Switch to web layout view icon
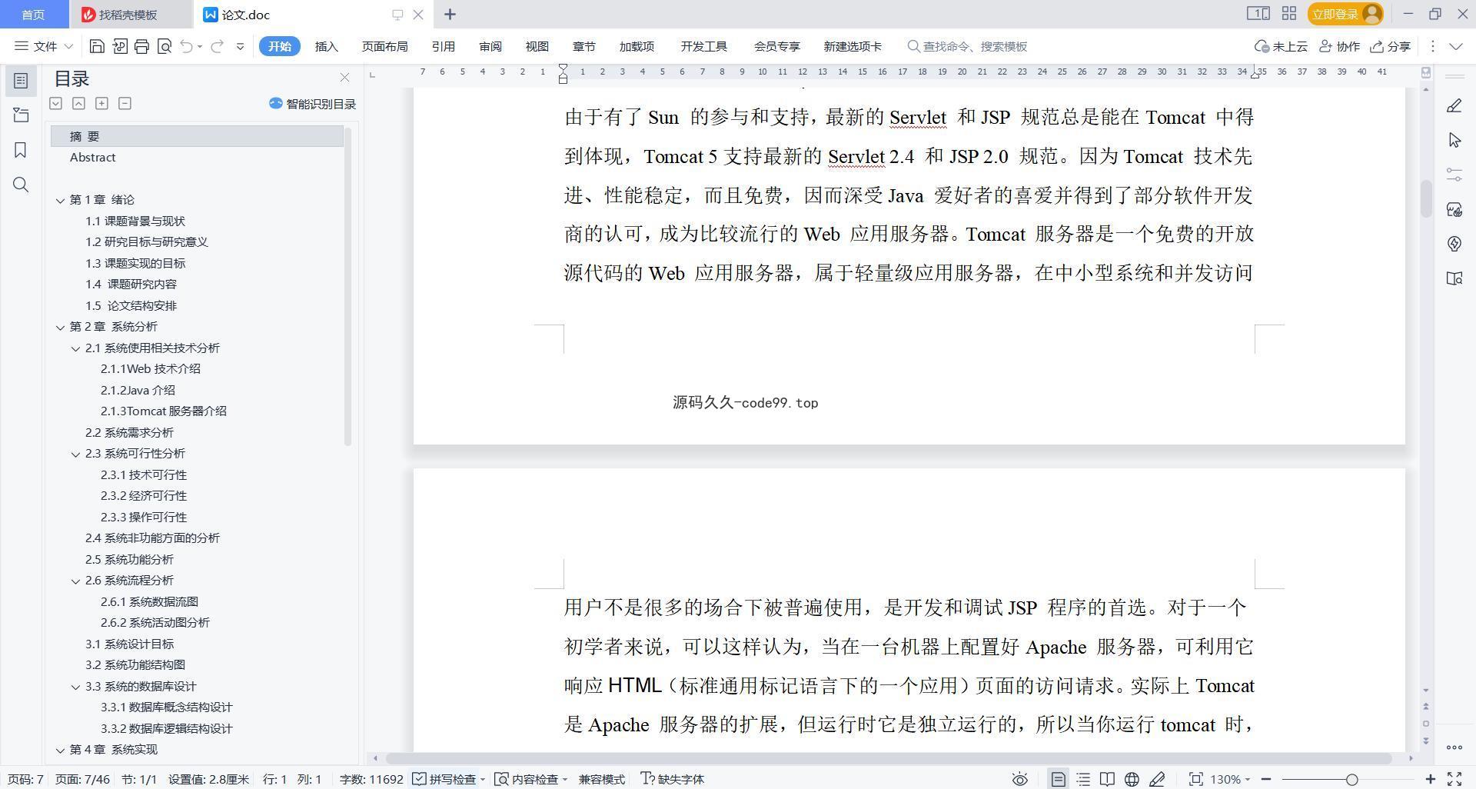 (x=1132, y=779)
